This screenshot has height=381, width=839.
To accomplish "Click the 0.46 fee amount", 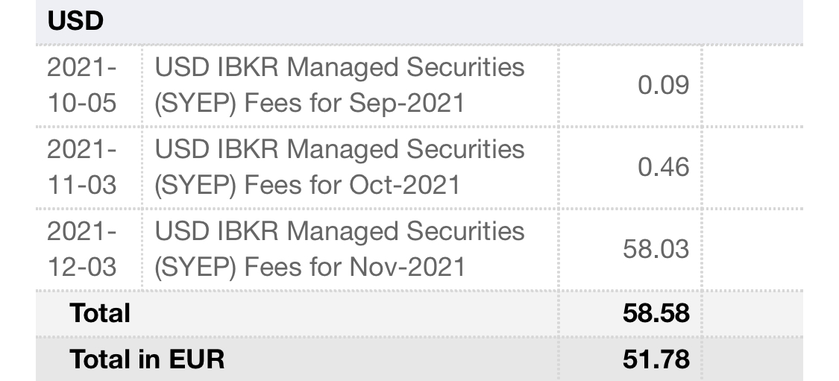I will (x=663, y=167).
